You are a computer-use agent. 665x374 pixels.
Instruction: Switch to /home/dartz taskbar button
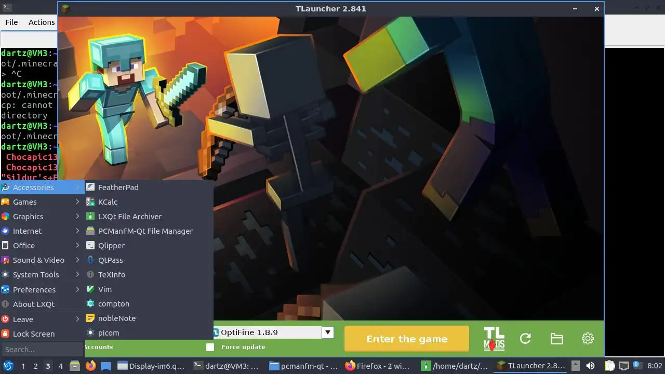455,366
